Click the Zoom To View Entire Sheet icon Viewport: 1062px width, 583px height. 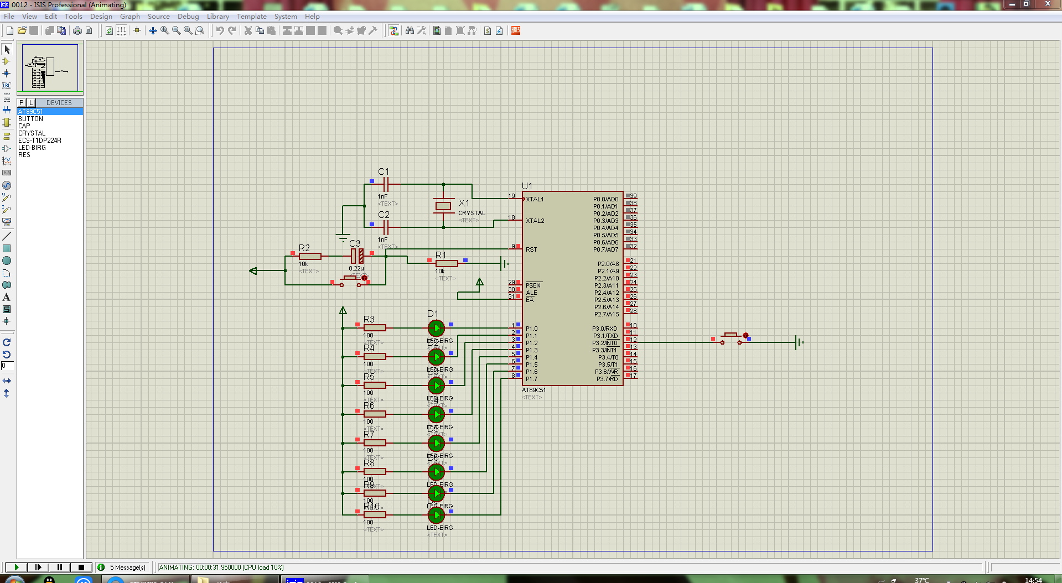(188, 30)
